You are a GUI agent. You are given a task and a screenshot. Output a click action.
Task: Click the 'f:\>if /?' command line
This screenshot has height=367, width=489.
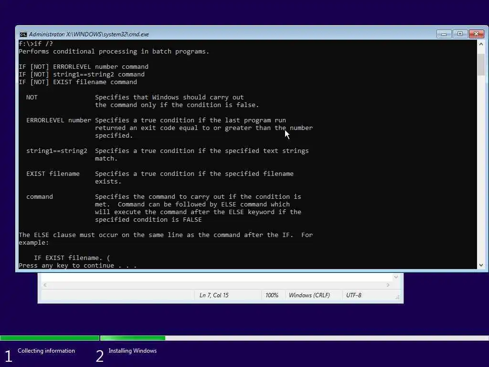pos(35,43)
